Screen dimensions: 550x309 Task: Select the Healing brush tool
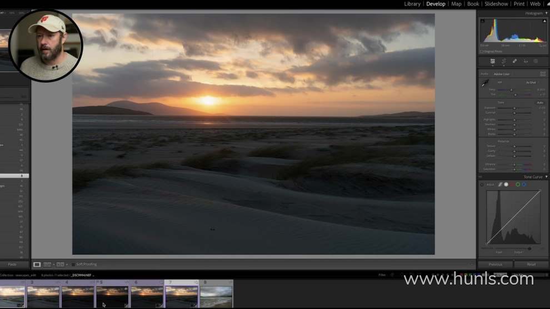coord(514,62)
